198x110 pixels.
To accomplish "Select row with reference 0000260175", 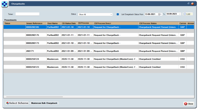I will 99,35.
